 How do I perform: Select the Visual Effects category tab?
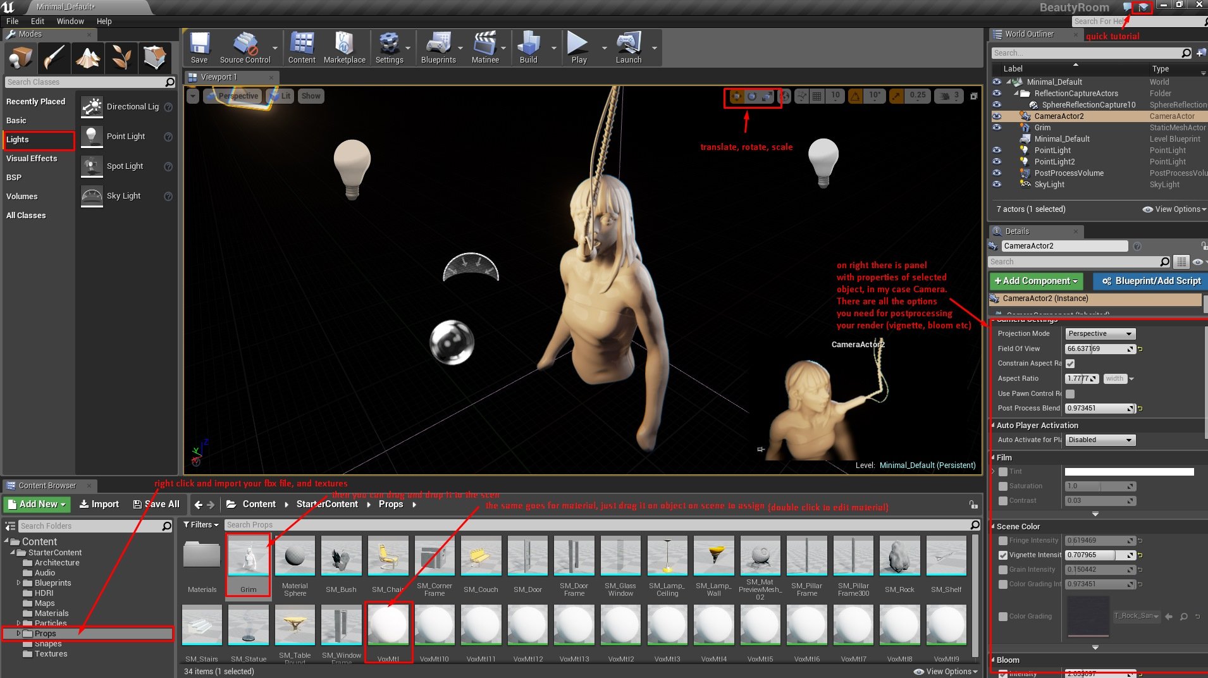pyautogui.click(x=32, y=159)
